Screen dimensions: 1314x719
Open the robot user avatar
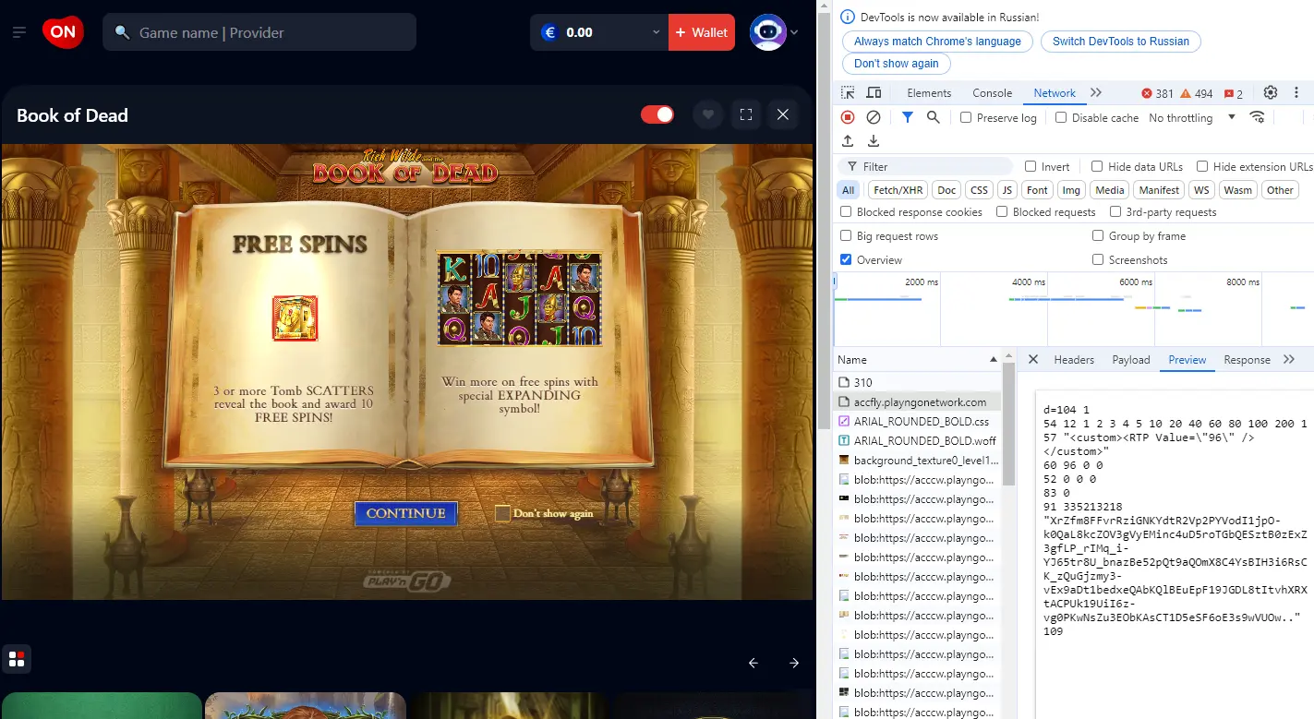[x=767, y=32]
